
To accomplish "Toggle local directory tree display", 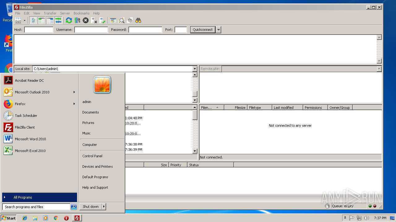I will (42, 20).
